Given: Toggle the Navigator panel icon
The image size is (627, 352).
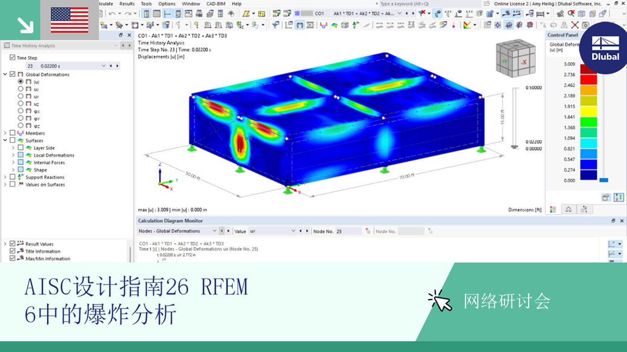Looking at the screenshot, I should pyautogui.click(x=147, y=14).
